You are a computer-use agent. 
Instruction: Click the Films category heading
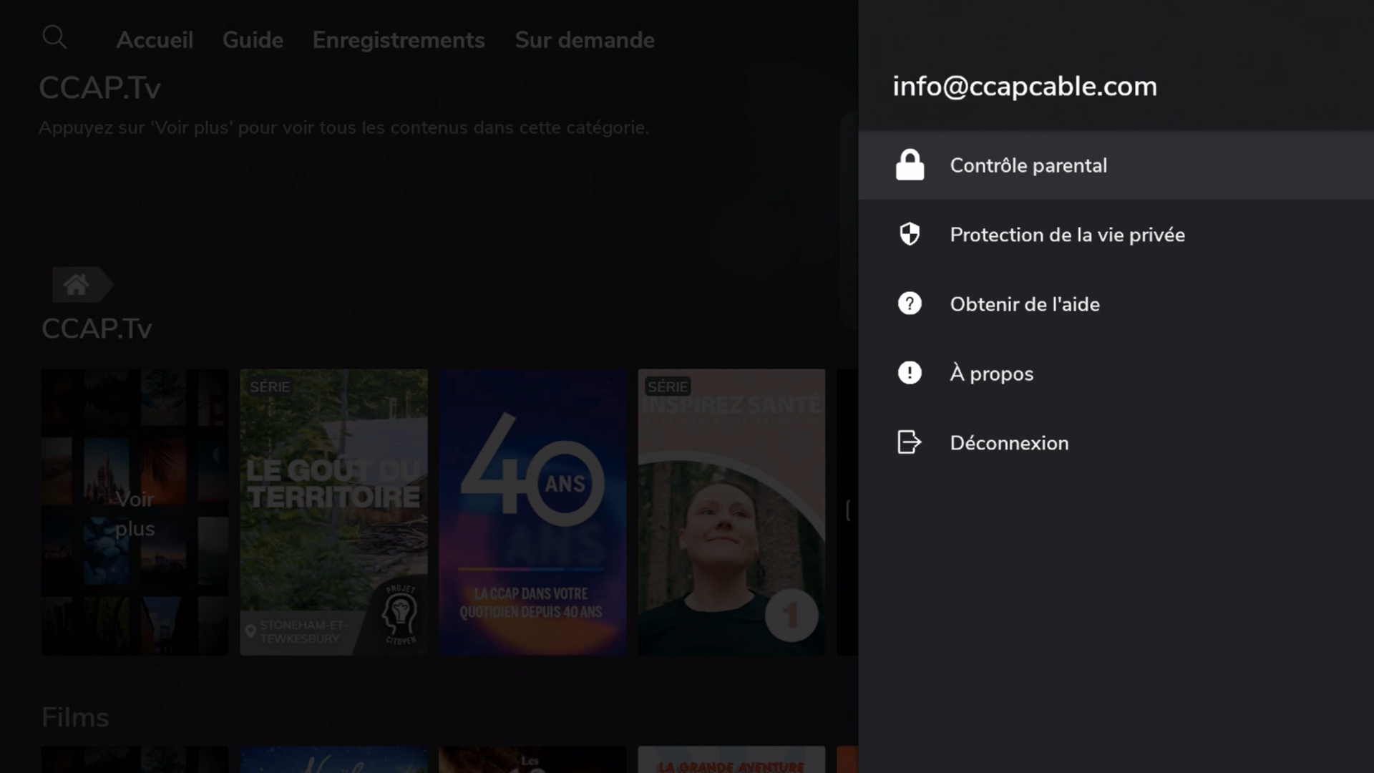[x=75, y=717]
